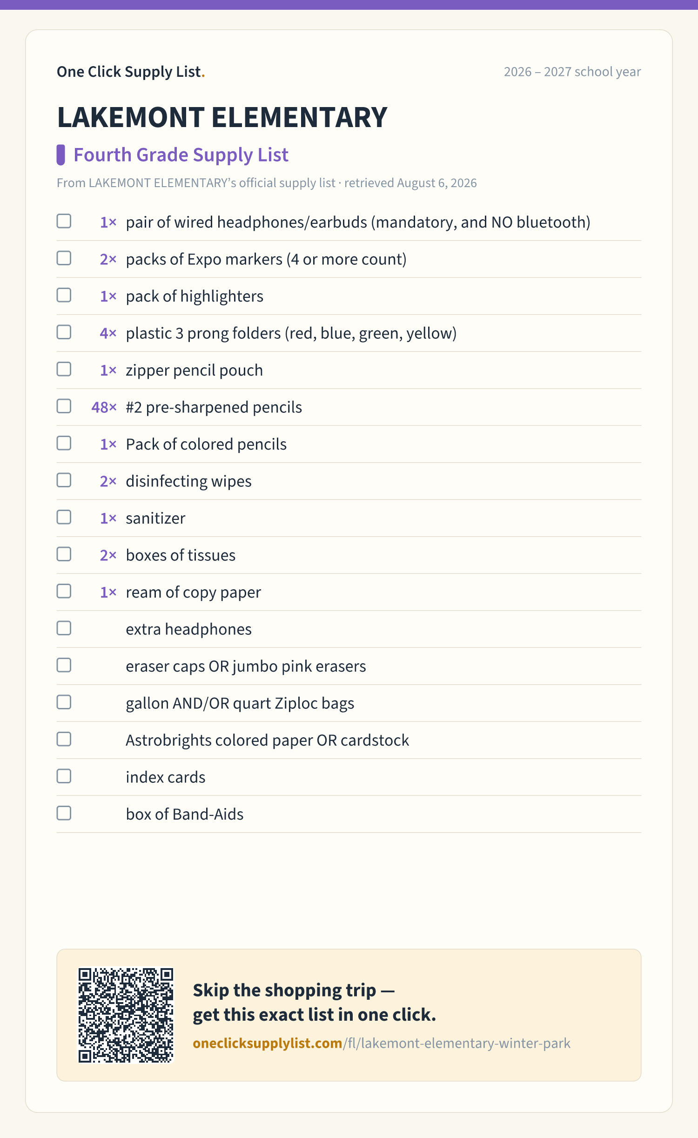Image resolution: width=698 pixels, height=1138 pixels.
Task: Check off plastic 3 prong folders
Action: click(x=64, y=332)
